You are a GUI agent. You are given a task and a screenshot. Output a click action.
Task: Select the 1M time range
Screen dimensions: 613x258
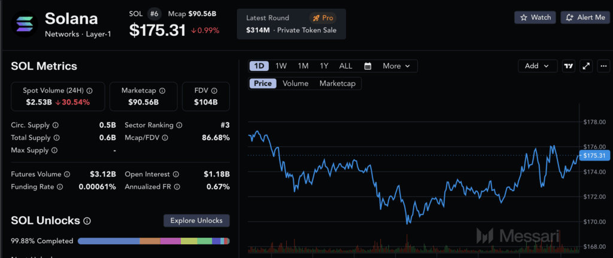[303, 66]
